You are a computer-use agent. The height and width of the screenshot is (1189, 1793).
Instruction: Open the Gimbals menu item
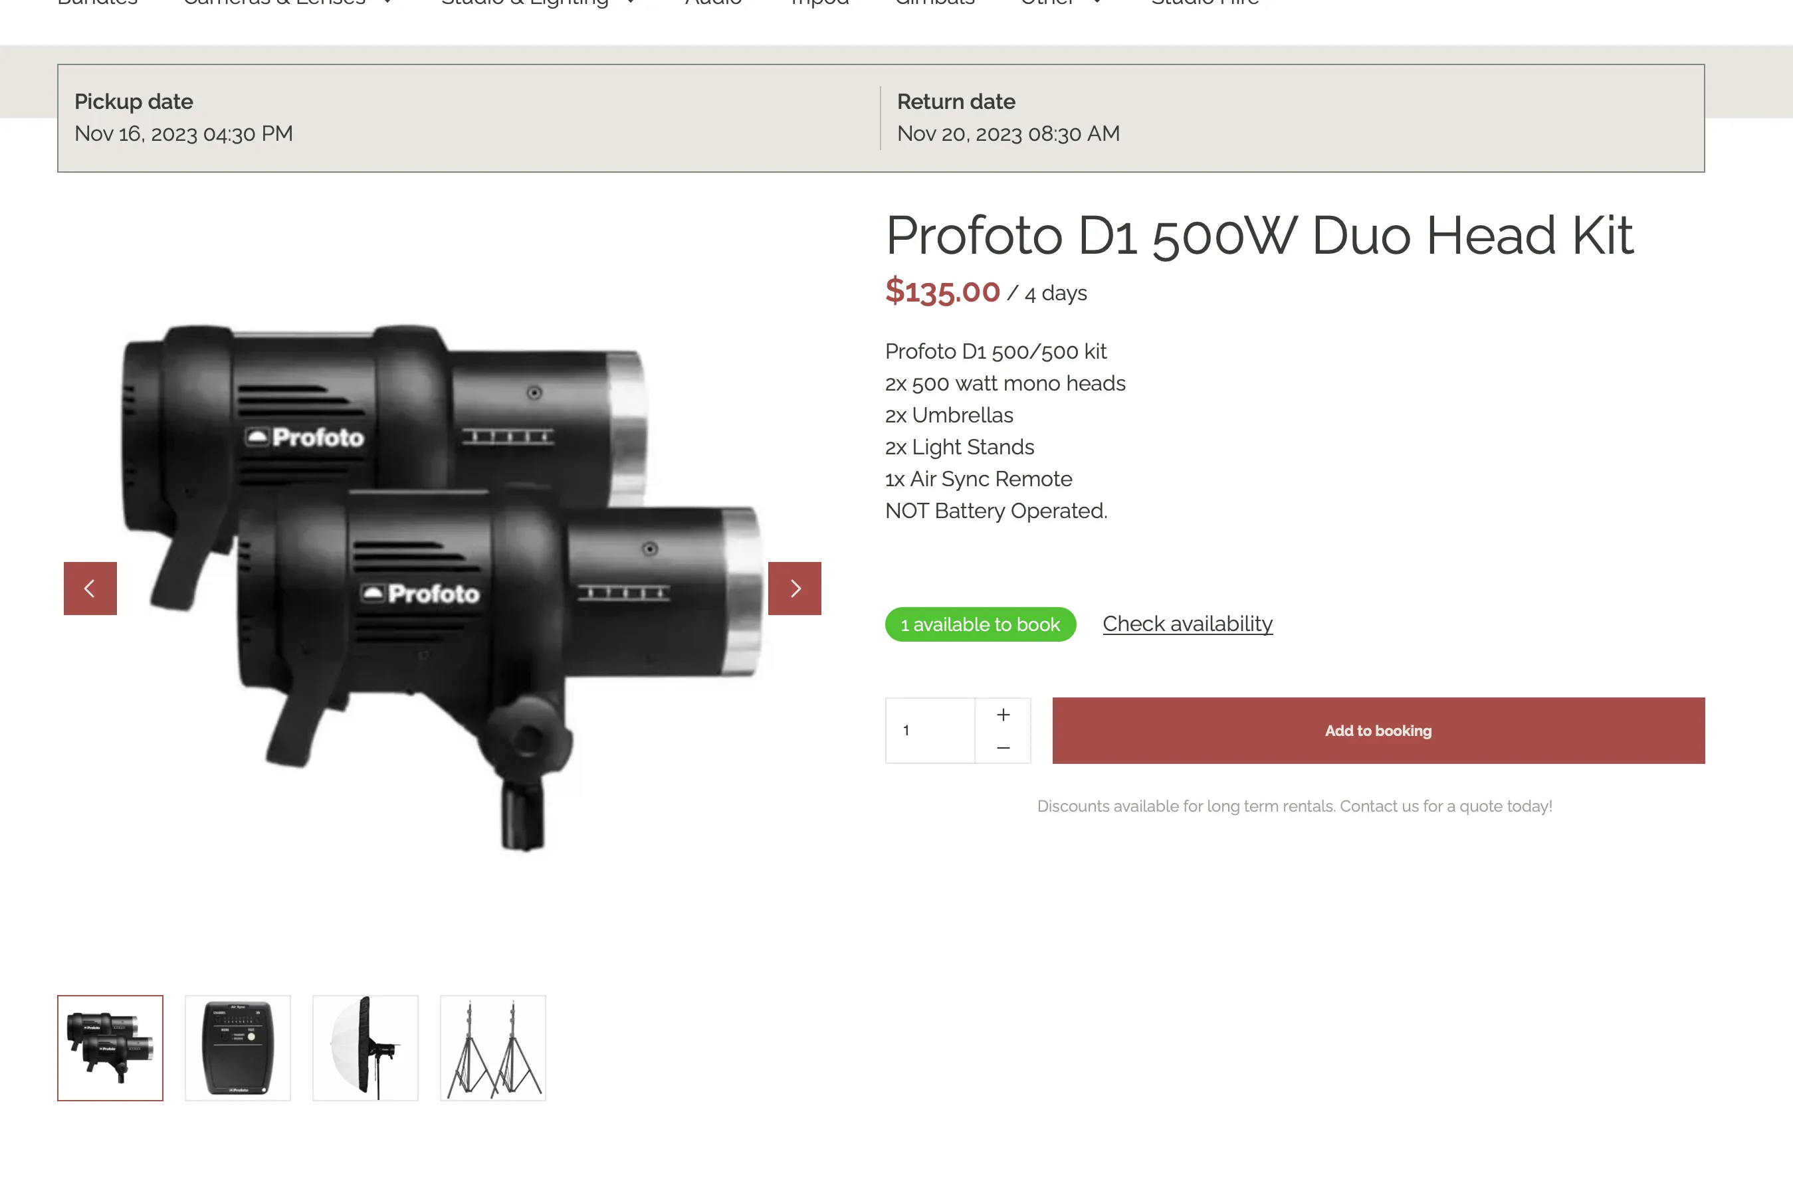(934, 2)
